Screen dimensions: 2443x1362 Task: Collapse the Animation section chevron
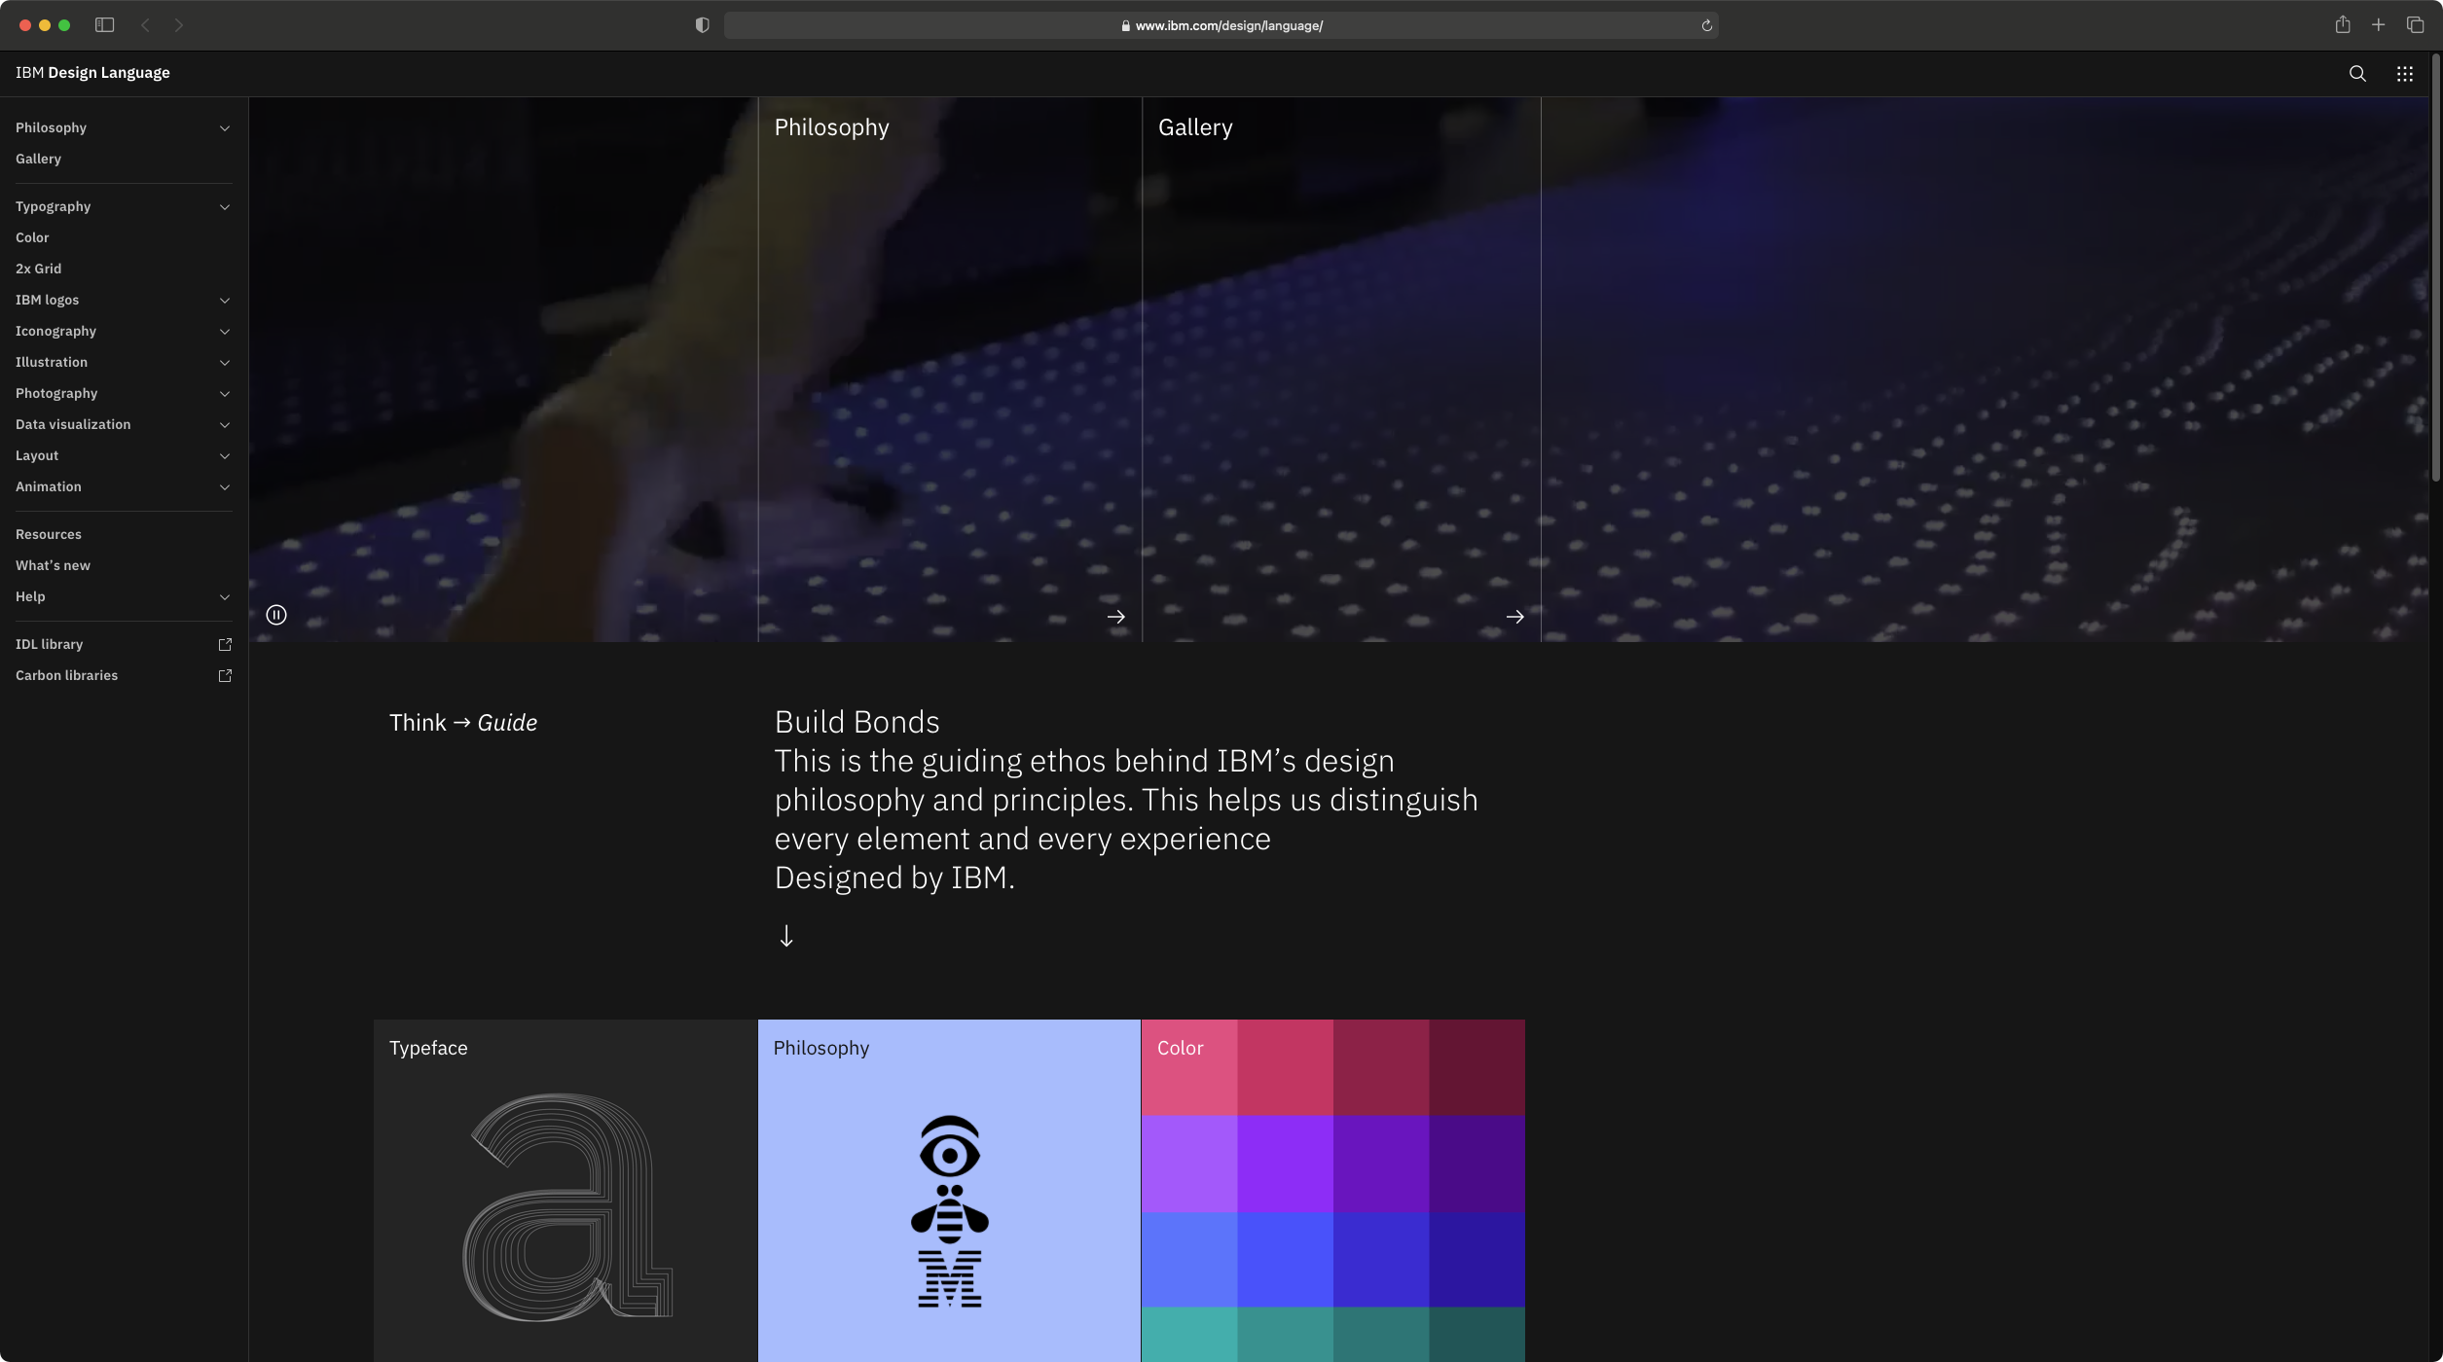click(225, 486)
